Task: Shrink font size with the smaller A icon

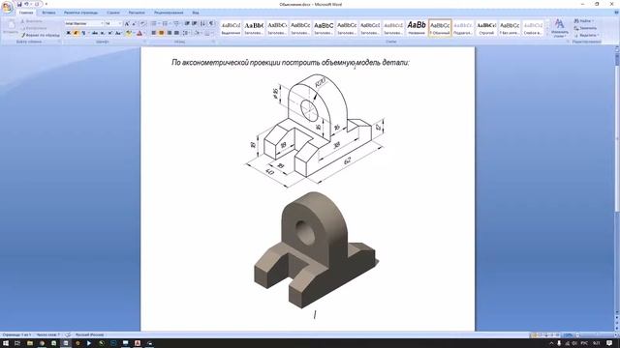Action: (x=134, y=23)
